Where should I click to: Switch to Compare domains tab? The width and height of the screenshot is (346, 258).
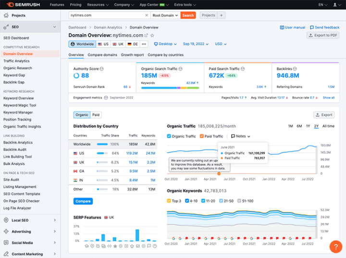102,55
